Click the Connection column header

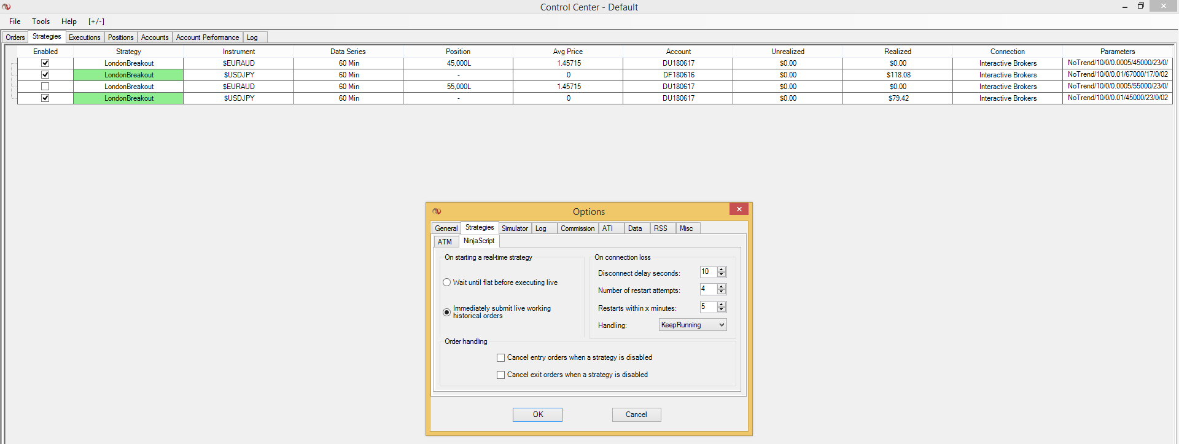point(1008,52)
